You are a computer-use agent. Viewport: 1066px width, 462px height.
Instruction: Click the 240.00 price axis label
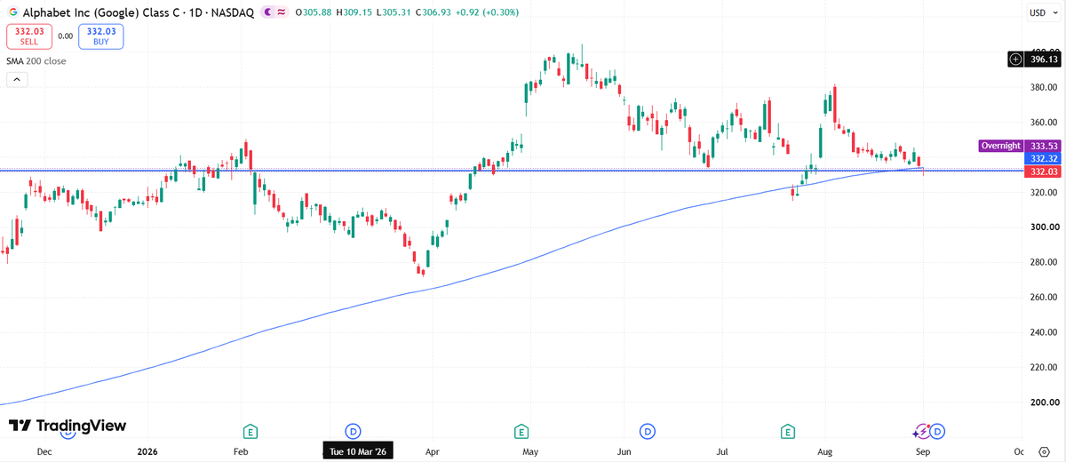click(1043, 332)
